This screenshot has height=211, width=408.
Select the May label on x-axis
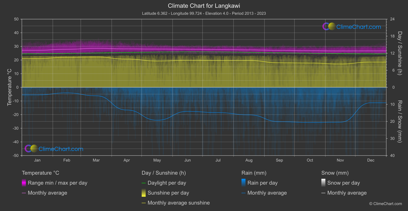[x=157, y=160]
